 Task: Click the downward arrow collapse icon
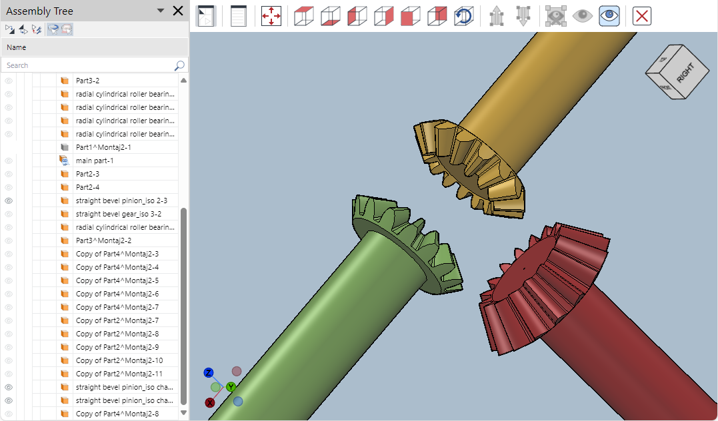pos(523,16)
